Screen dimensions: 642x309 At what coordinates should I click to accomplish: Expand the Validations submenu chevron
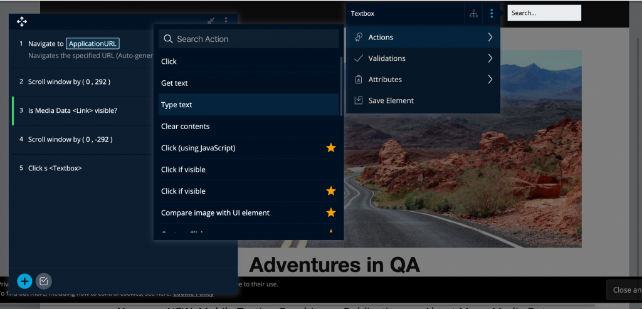coord(490,58)
